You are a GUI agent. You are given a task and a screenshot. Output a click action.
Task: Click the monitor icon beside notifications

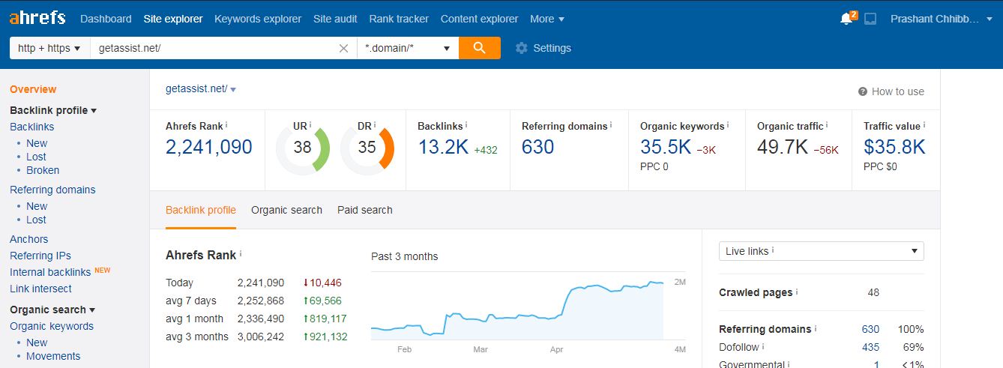coord(870,19)
